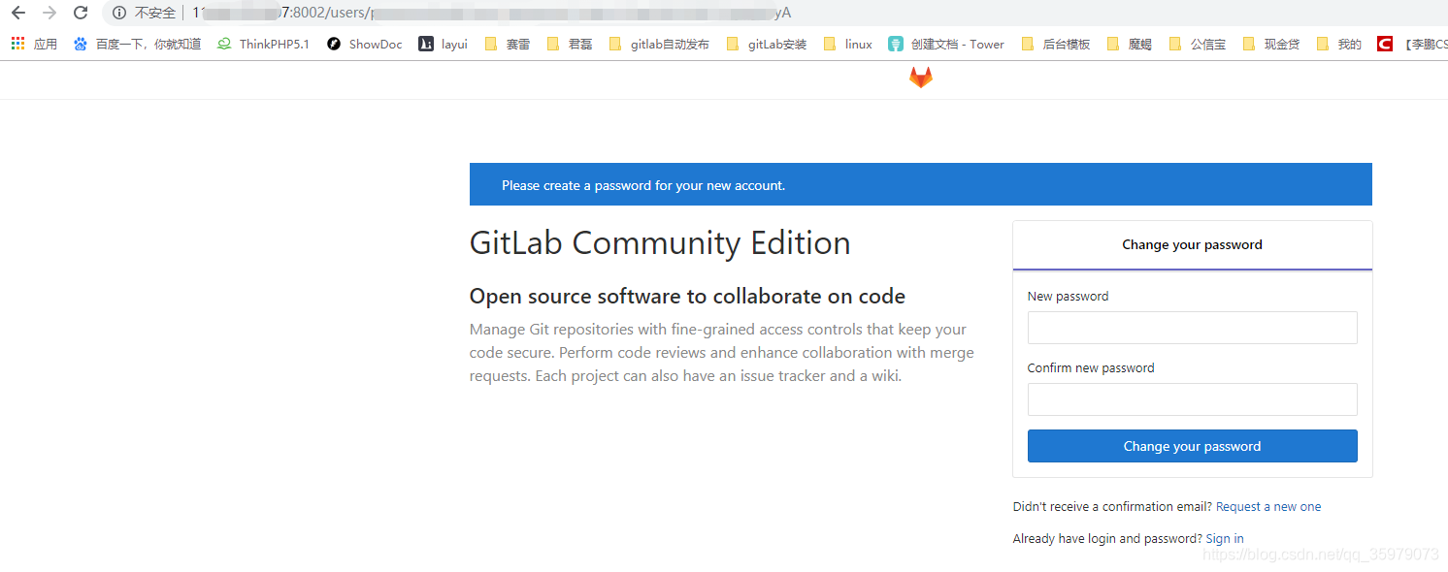Open the 公信宝 bookmark folder

(1198, 44)
